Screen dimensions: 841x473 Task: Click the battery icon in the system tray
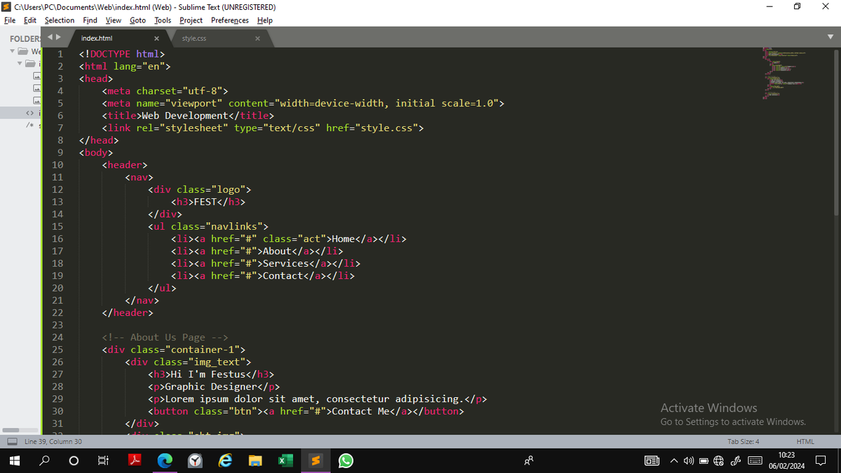point(704,460)
